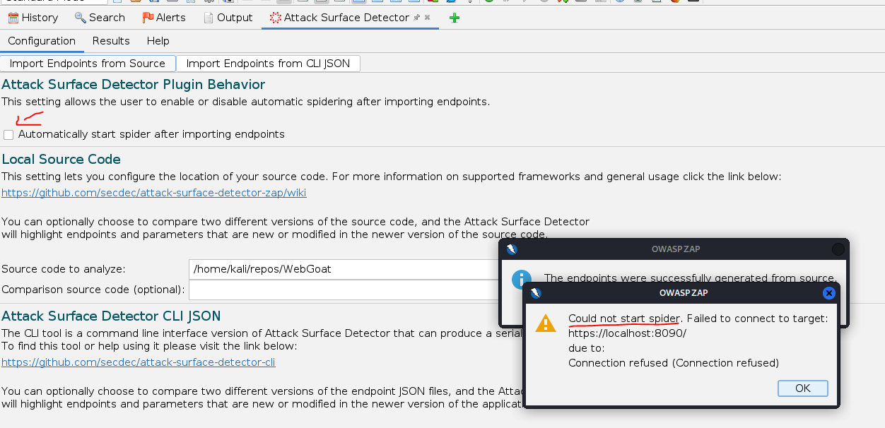Confirm the spider error dialog with OK

tap(802, 388)
